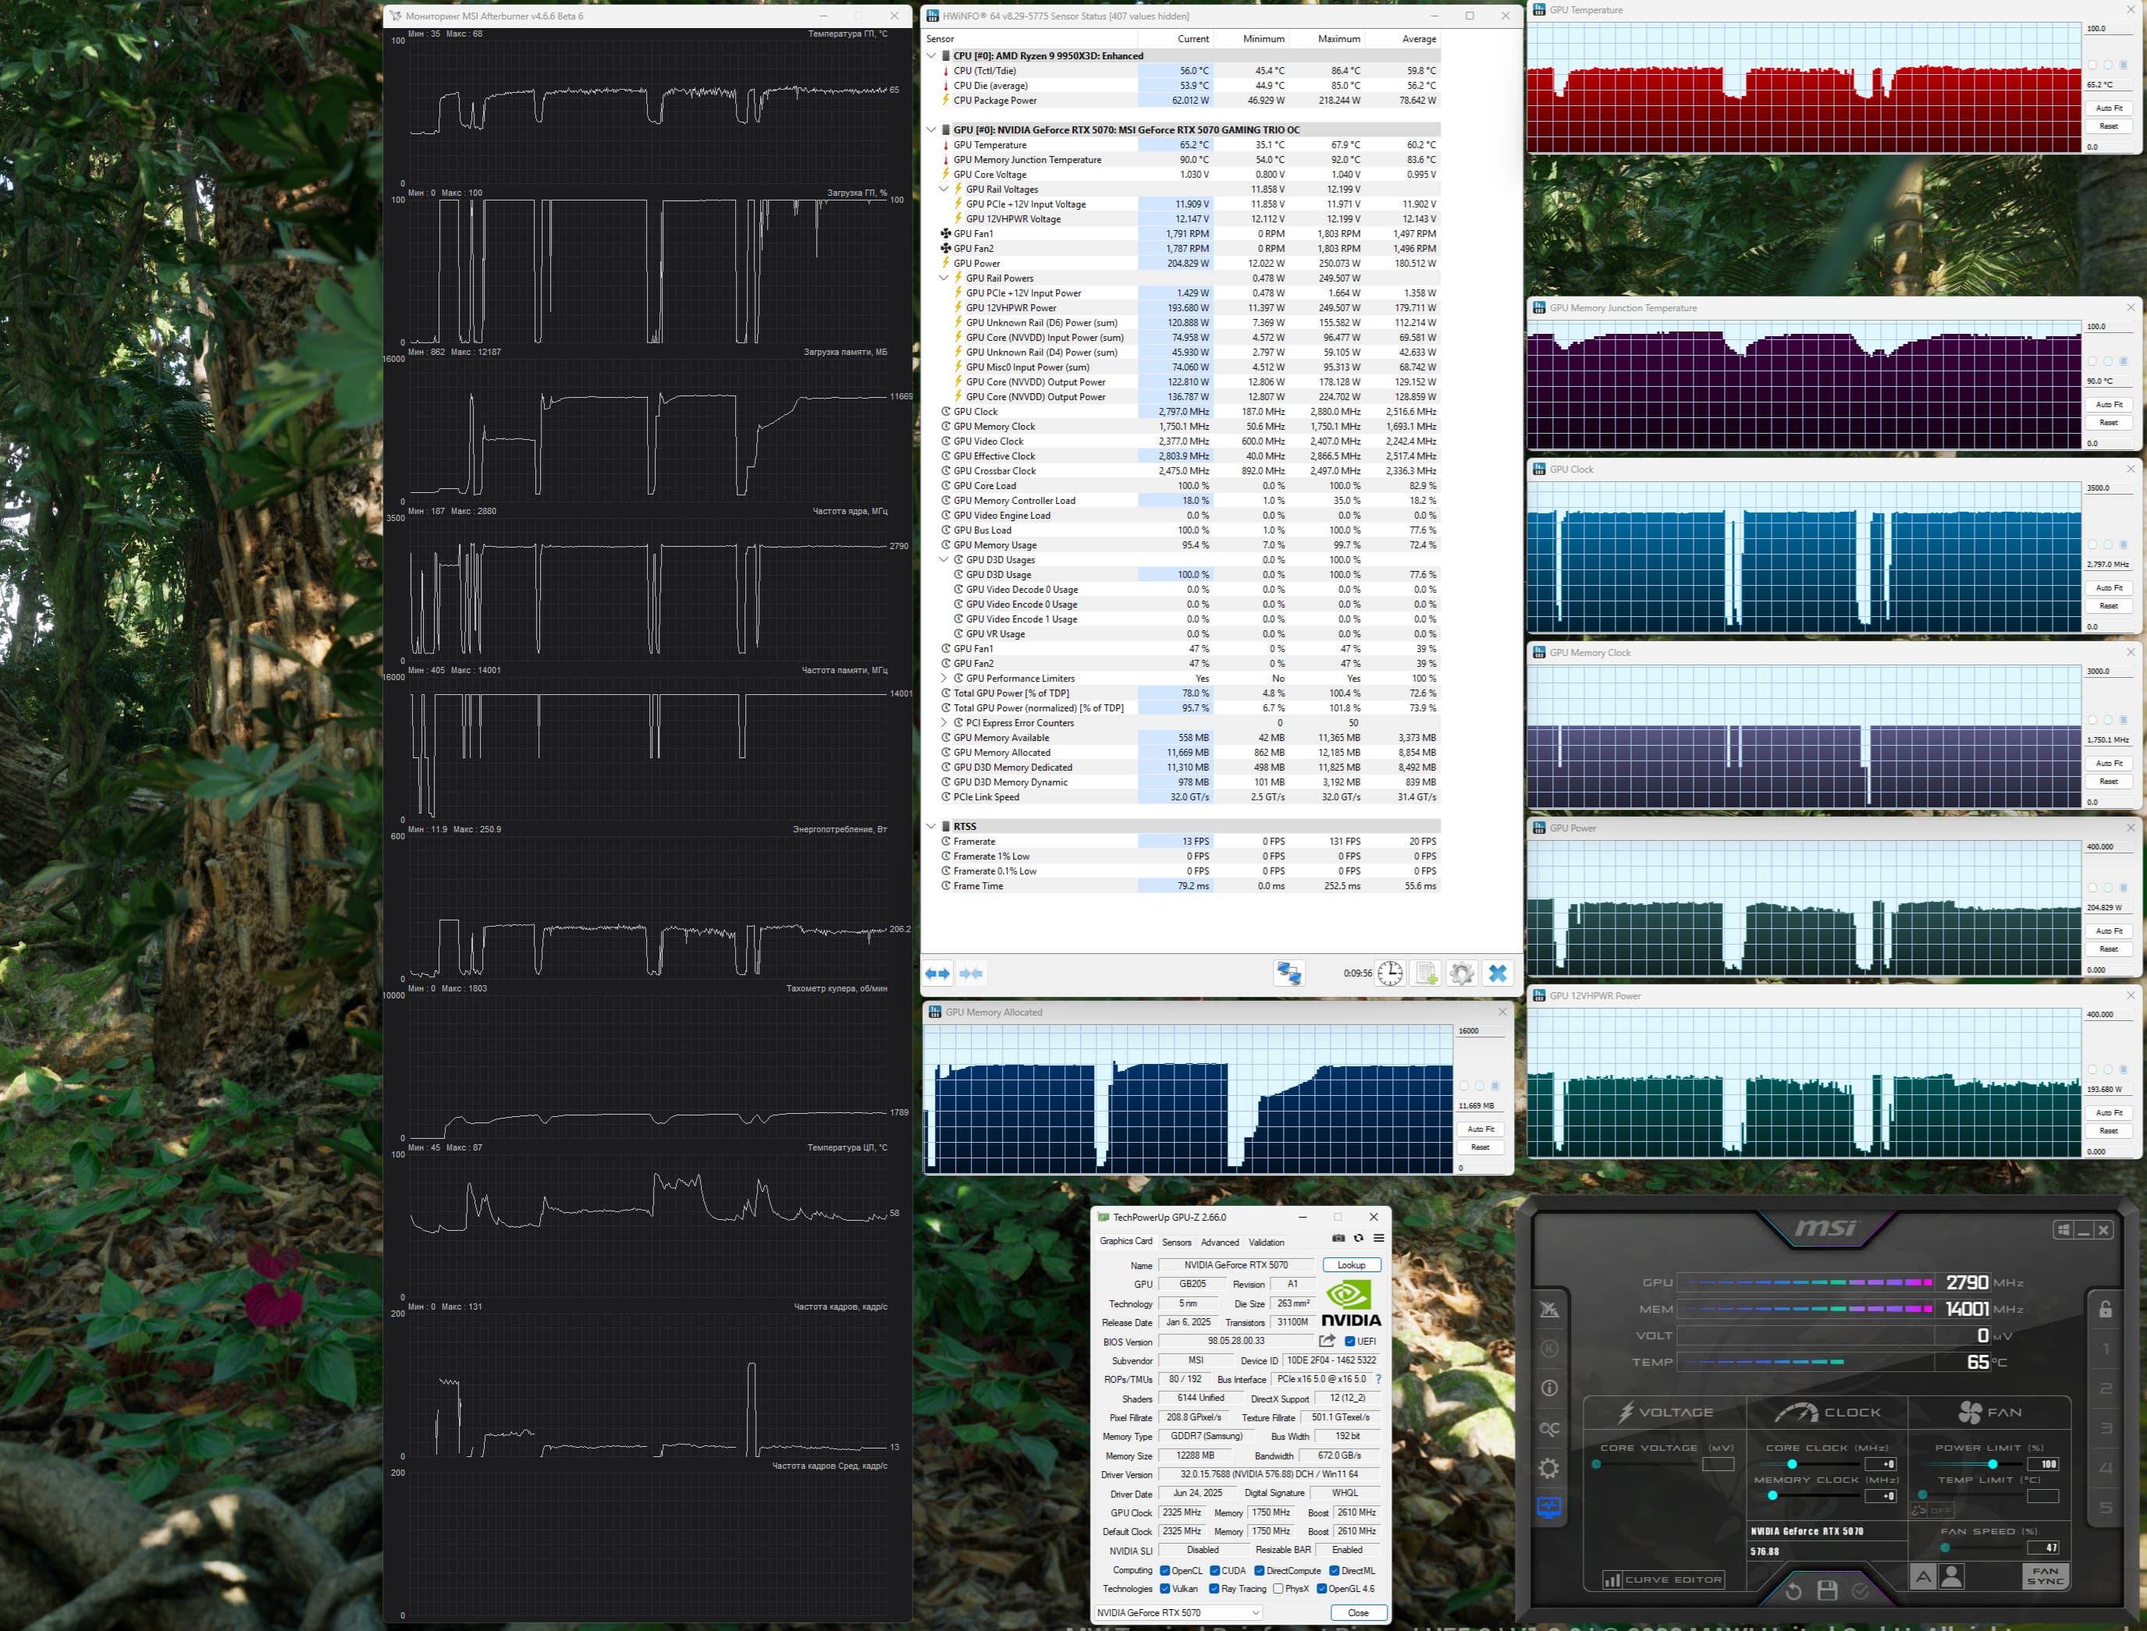This screenshot has height=1631, width=2147.
Task: Click the Power Limit slider handle
Action: click(1992, 1464)
